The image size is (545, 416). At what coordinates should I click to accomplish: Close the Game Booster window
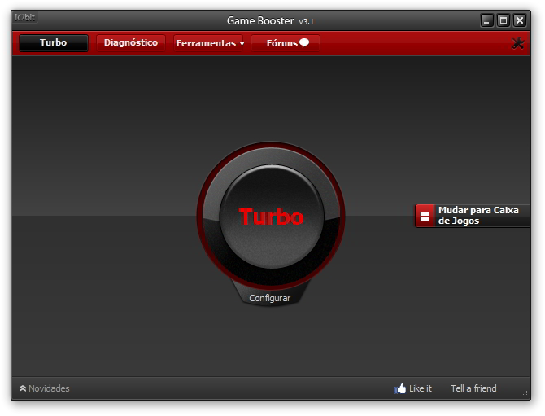520,20
